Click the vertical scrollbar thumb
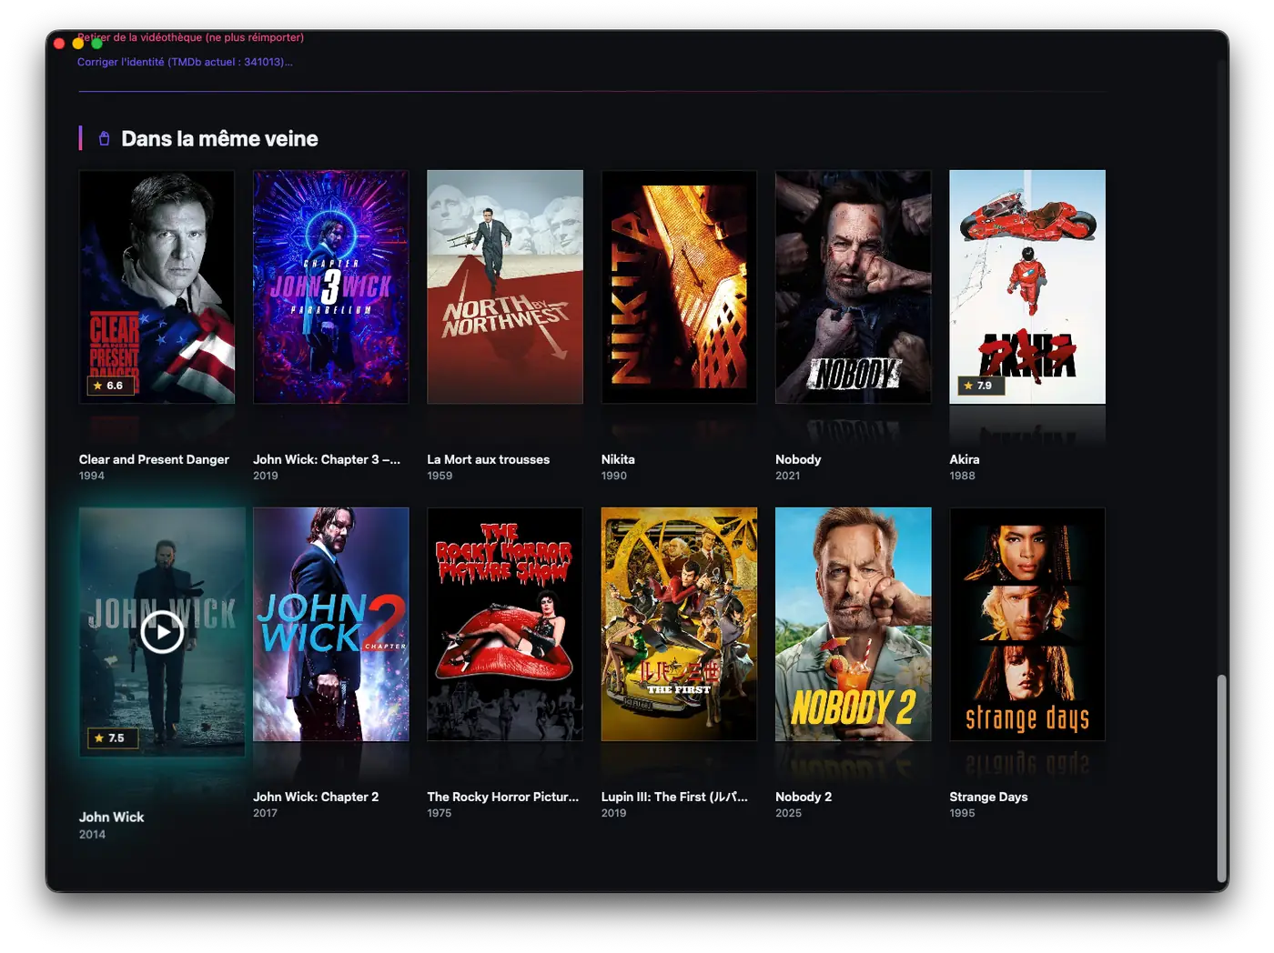Screen dimensions: 1274x953 click(x=1222, y=777)
